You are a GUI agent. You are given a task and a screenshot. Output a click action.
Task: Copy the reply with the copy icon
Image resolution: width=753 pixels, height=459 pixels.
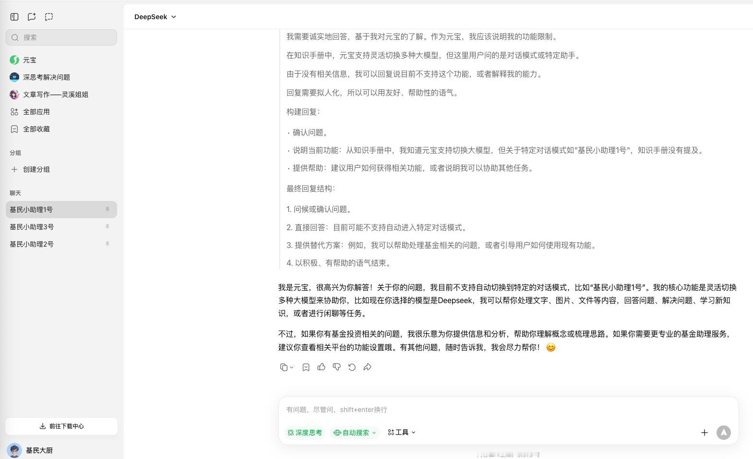pyautogui.click(x=284, y=367)
